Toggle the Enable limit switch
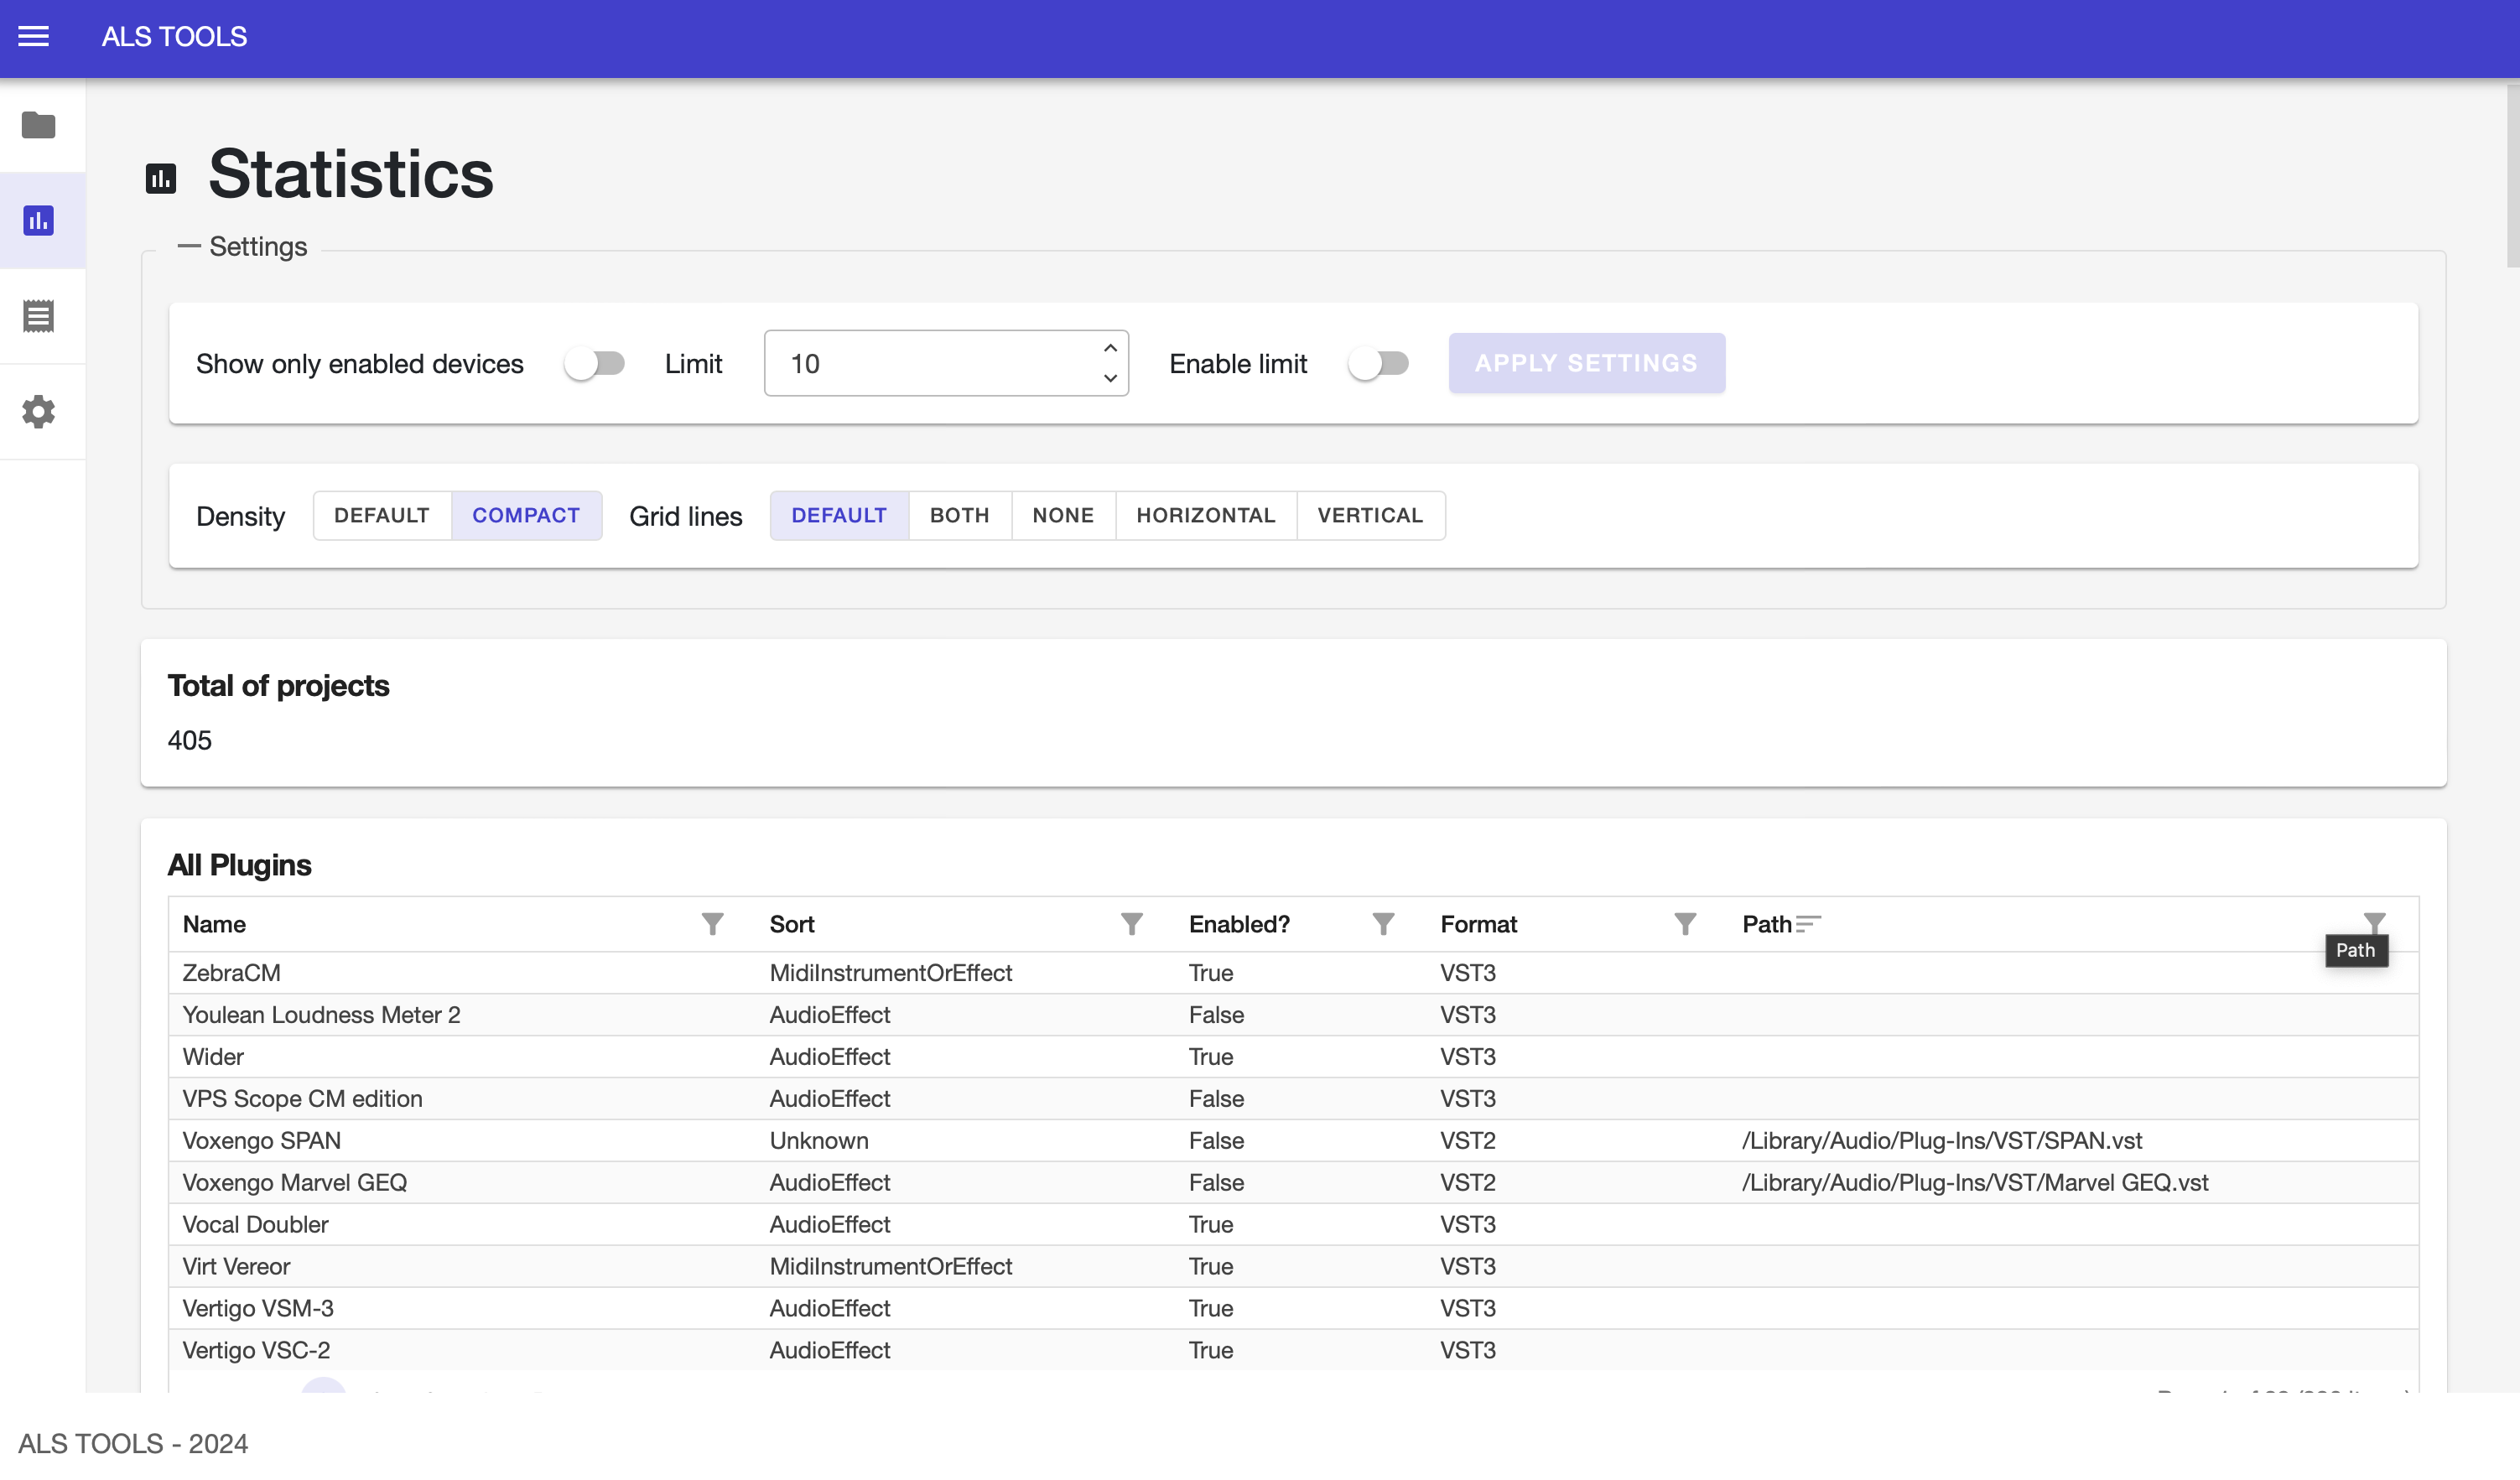This screenshot has width=2520, height=1480. pos(1378,363)
